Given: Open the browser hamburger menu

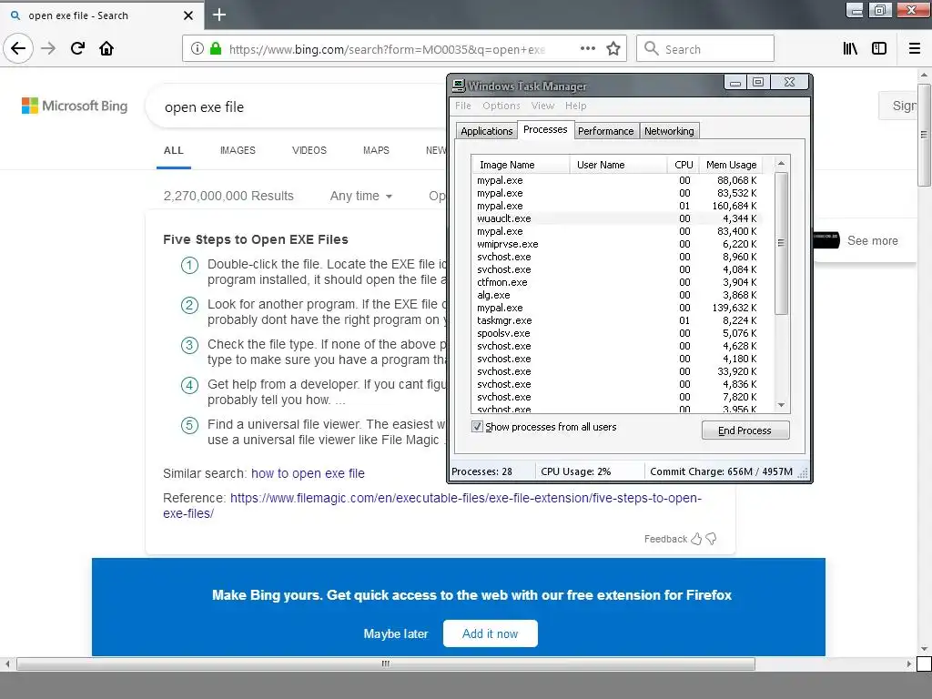Looking at the screenshot, I should 915,48.
